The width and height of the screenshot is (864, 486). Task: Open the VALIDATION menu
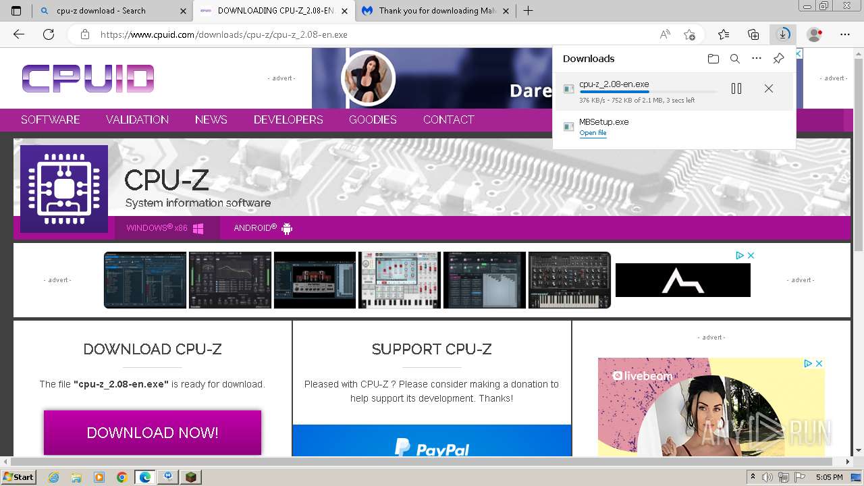(x=137, y=119)
